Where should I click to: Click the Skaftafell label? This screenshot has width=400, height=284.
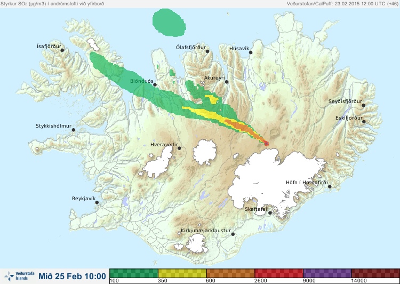[x=257, y=209]
